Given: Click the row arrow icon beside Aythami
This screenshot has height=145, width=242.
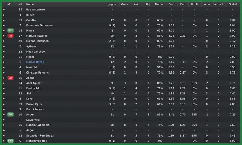Looking at the screenshot, I should [x=4, y=46].
